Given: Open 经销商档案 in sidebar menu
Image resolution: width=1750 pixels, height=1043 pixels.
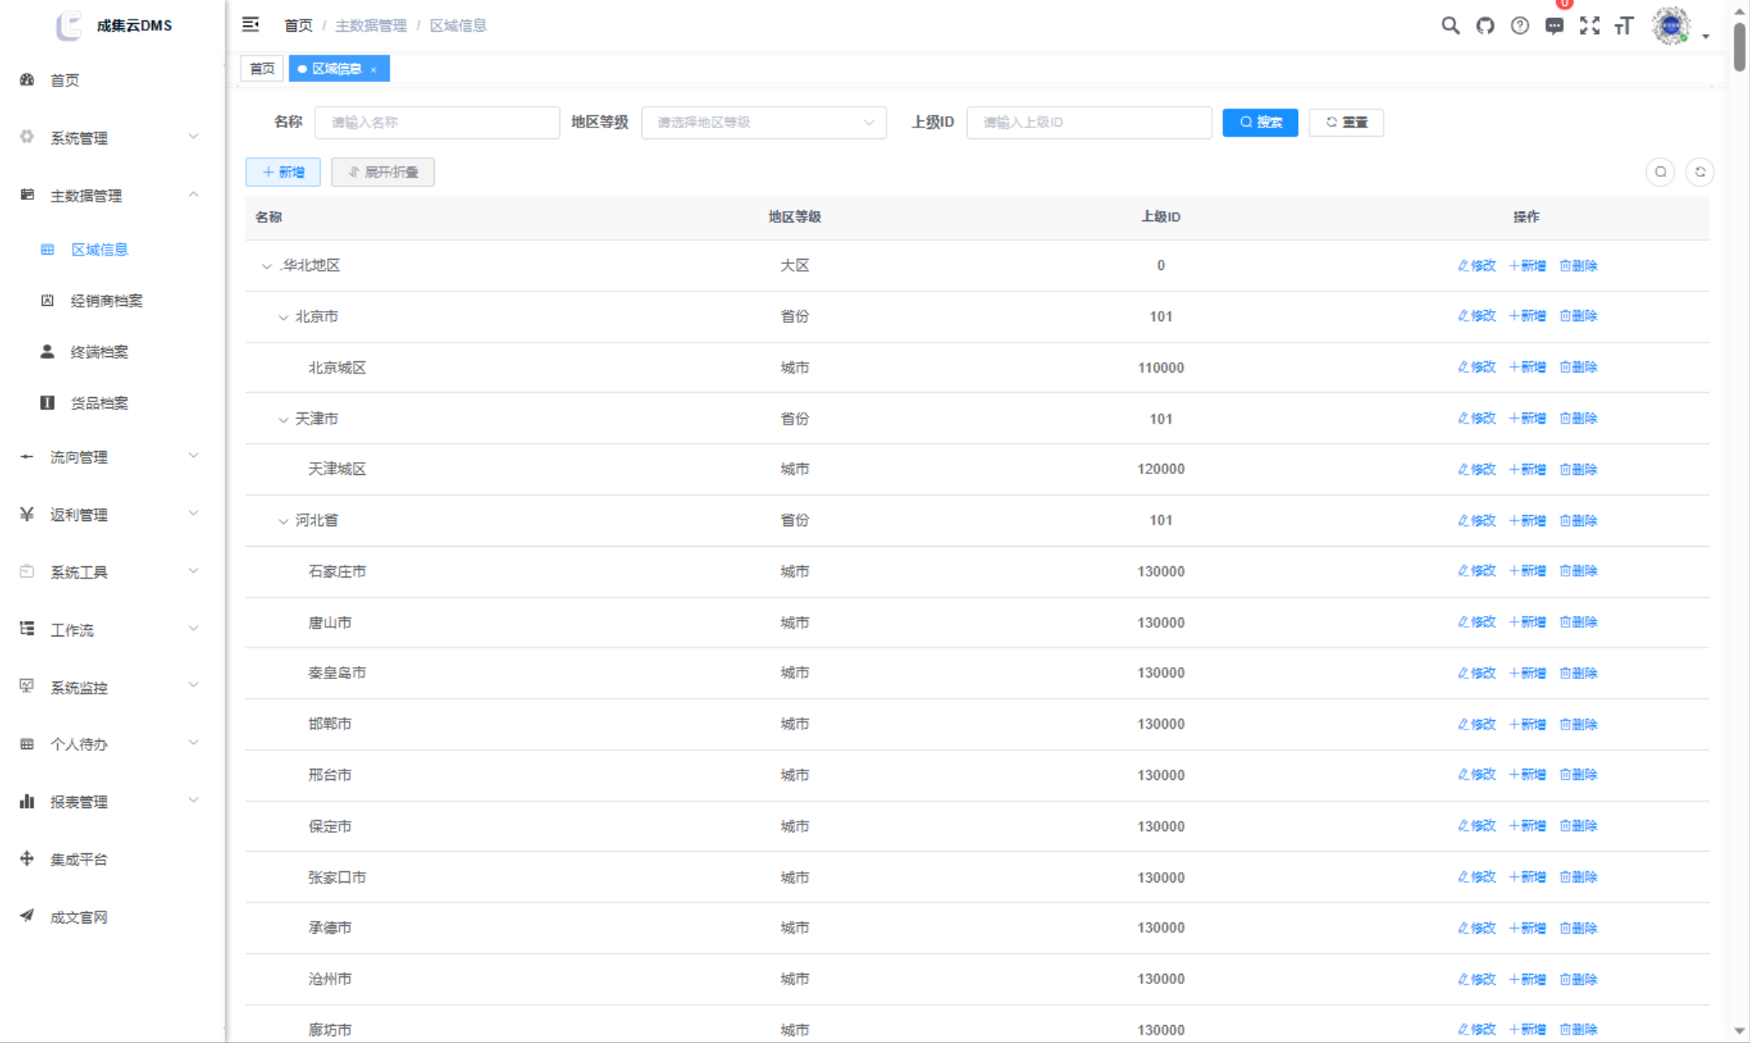Looking at the screenshot, I should coord(106,301).
